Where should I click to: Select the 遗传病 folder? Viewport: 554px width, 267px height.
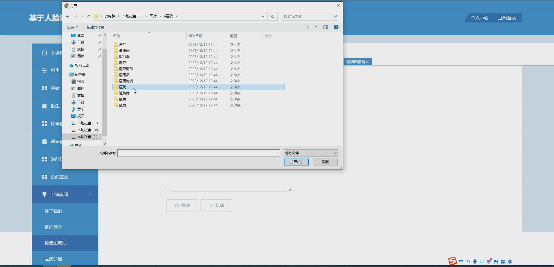(124, 93)
